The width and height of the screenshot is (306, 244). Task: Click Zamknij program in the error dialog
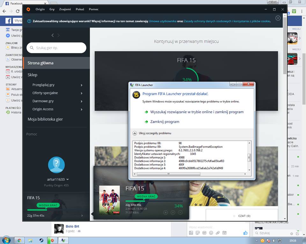coord(164,122)
